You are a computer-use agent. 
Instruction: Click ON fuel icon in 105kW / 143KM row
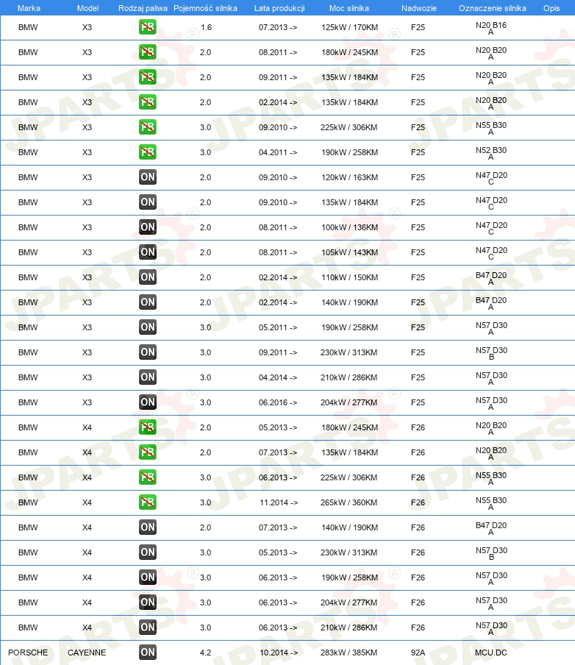(x=148, y=252)
